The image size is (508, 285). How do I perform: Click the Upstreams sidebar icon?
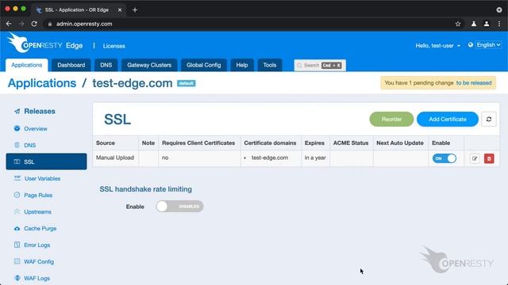(17, 211)
